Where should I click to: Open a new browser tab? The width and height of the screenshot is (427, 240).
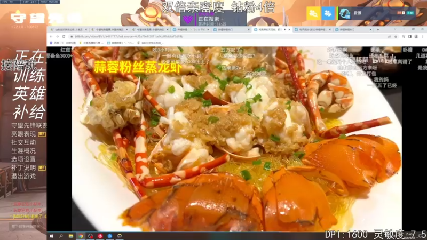[x=378, y=29]
